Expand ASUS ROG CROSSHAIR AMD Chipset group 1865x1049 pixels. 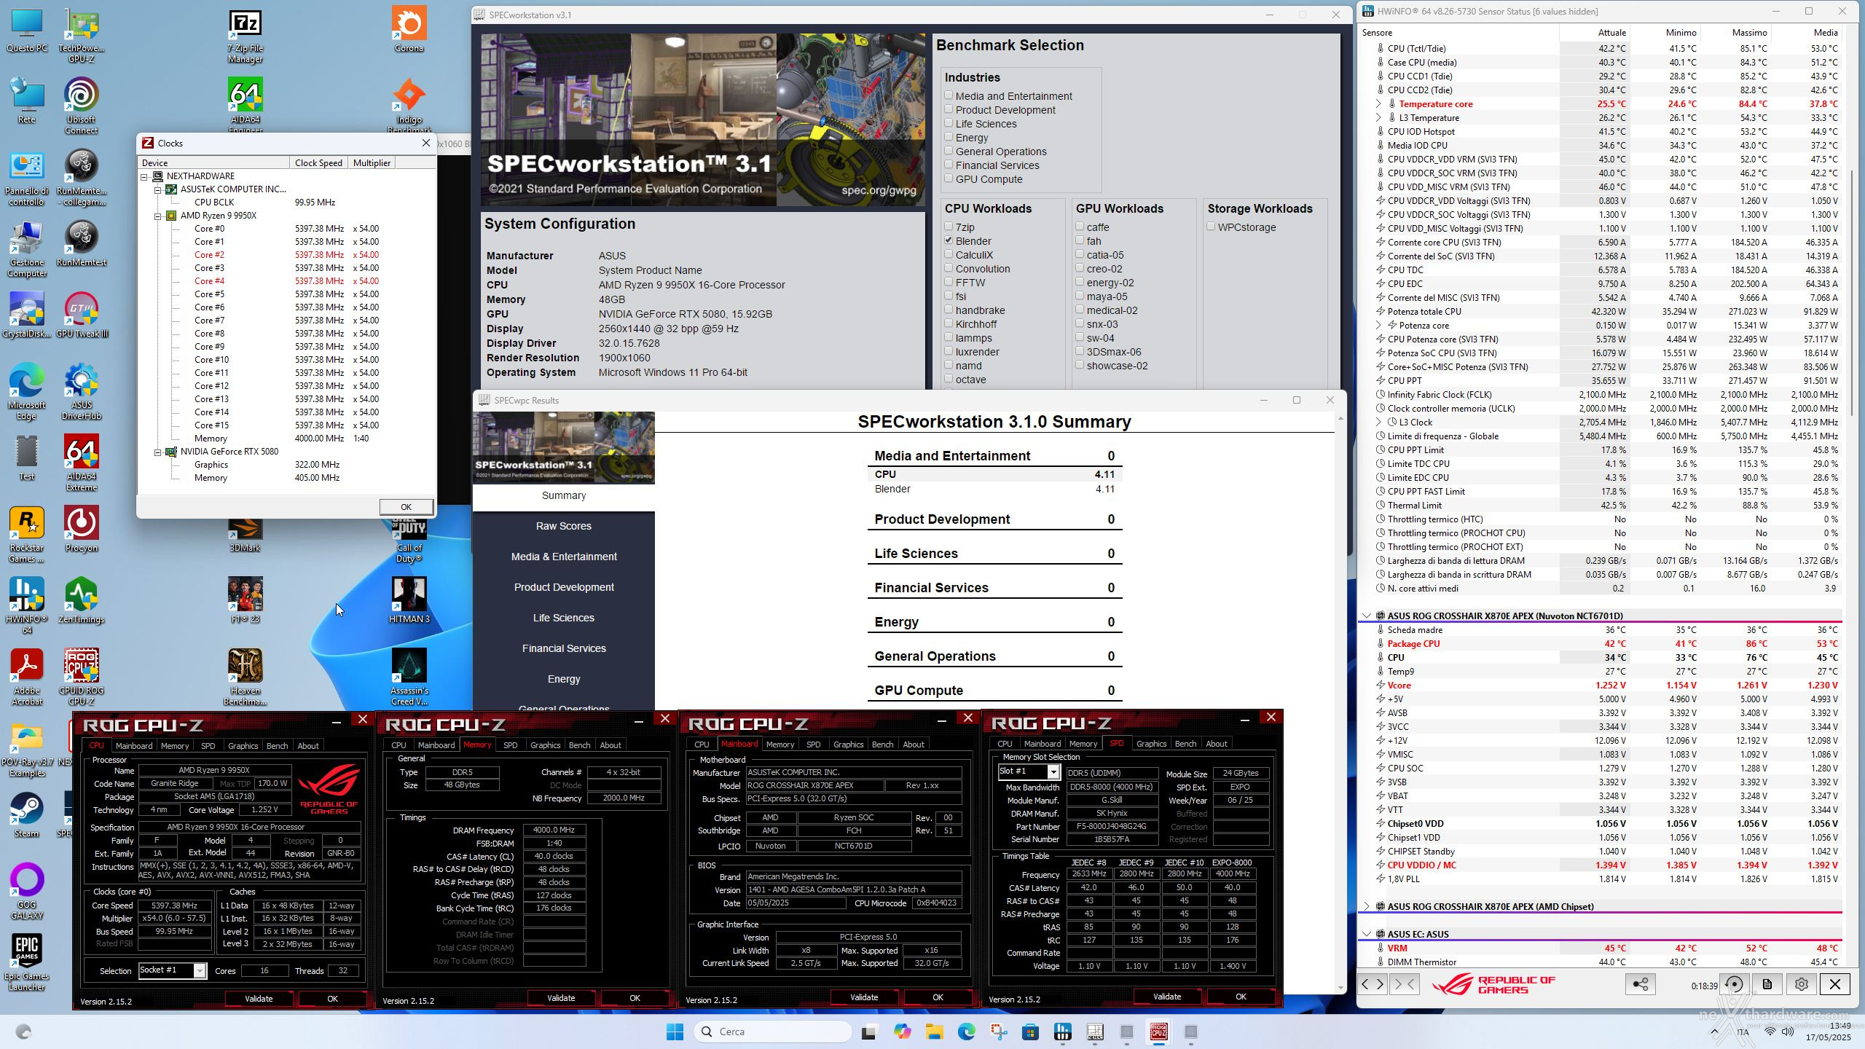(1366, 906)
